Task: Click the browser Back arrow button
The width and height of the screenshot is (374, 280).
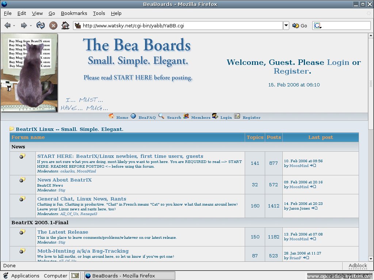Action: (7, 25)
